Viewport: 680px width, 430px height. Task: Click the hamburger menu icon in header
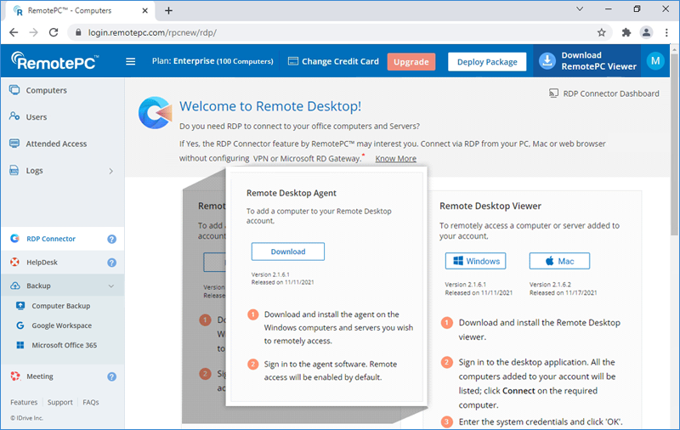pyautogui.click(x=130, y=61)
